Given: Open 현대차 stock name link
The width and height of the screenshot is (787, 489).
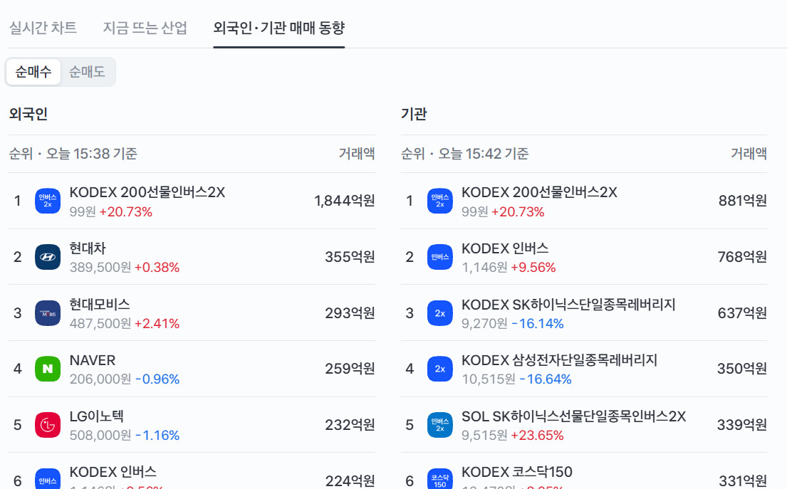Looking at the screenshot, I should coord(88,248).
